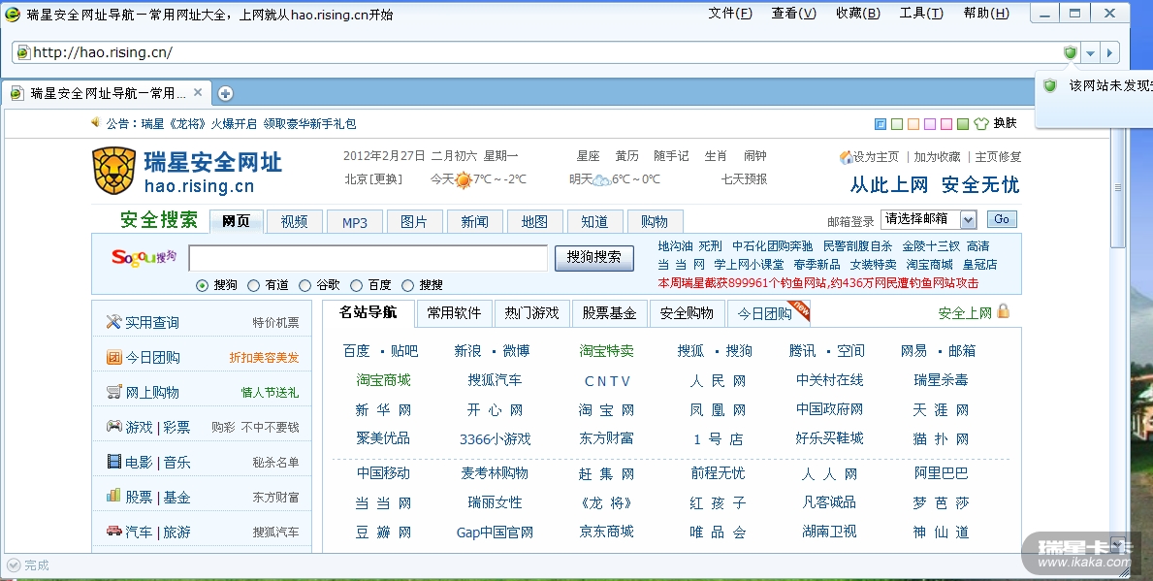Click the T-shirt 换肤 skin icon
The height and width of the screenshot is (581, 1153).
(x=981, y=123)
